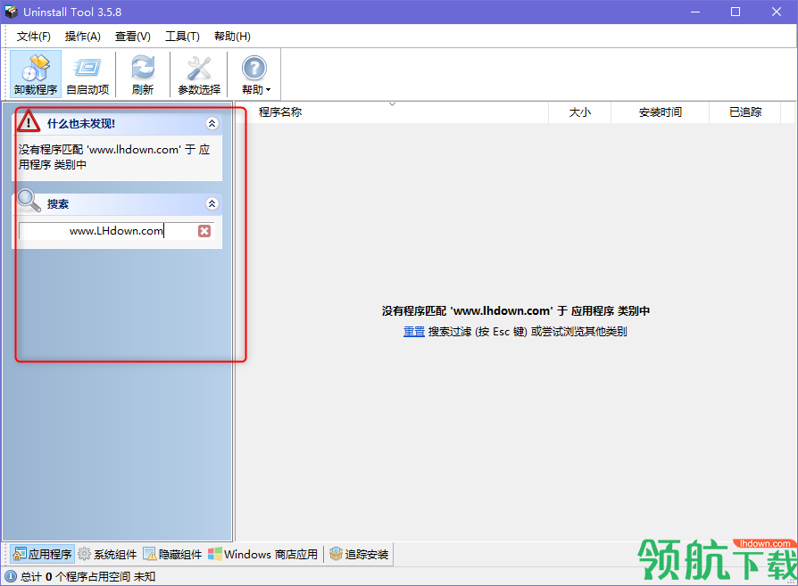Select the 应用程序 category tab

pyautogui.click(x=42, y=554)
